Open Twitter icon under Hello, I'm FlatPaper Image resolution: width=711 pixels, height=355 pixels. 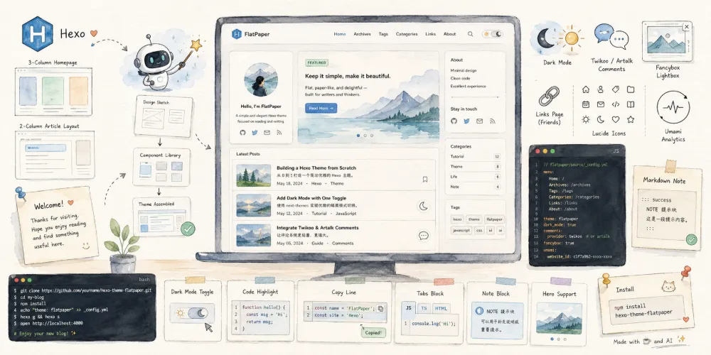coord(255,133)
